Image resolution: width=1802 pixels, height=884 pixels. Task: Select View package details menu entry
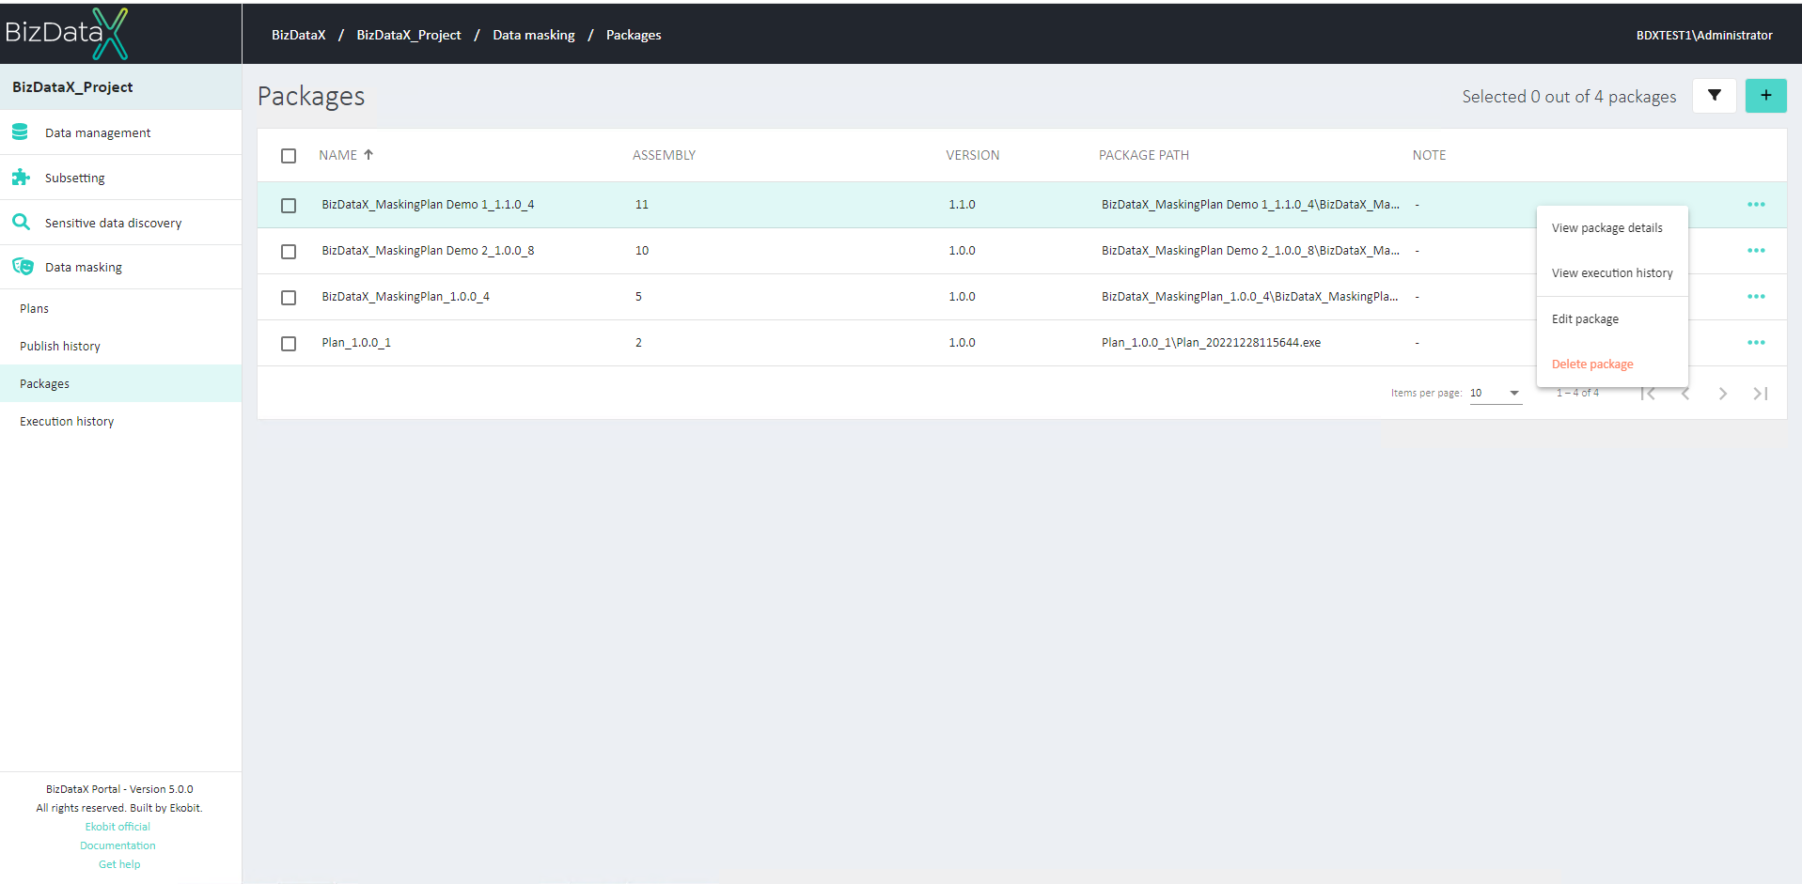coord(1612,228)
